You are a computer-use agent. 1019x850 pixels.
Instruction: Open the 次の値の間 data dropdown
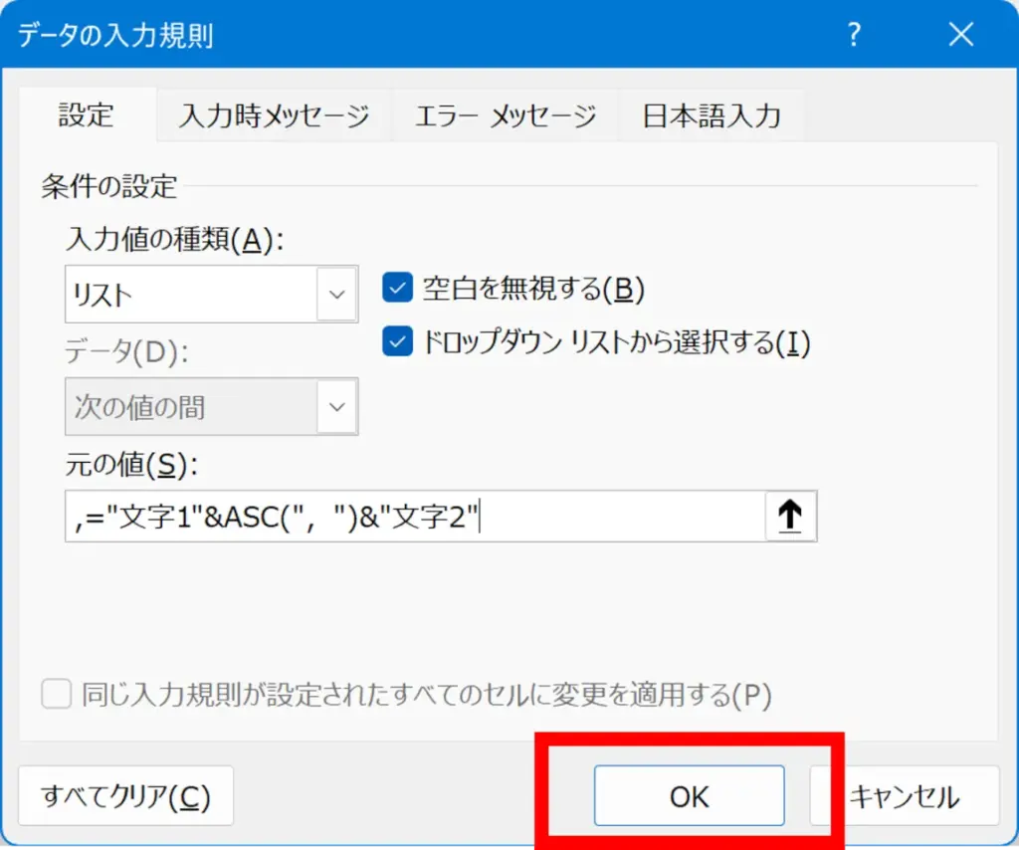click(x=189, y=407)
